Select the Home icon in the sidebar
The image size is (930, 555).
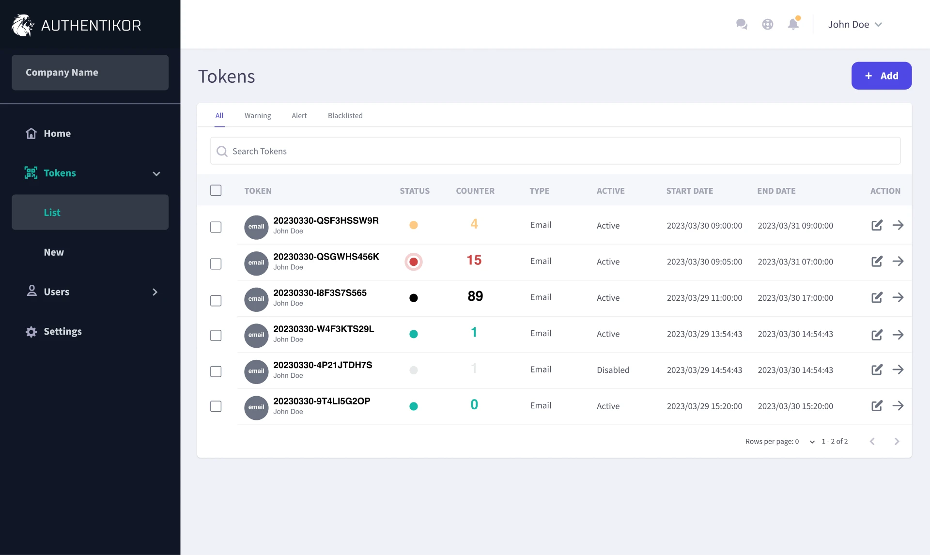31,133
